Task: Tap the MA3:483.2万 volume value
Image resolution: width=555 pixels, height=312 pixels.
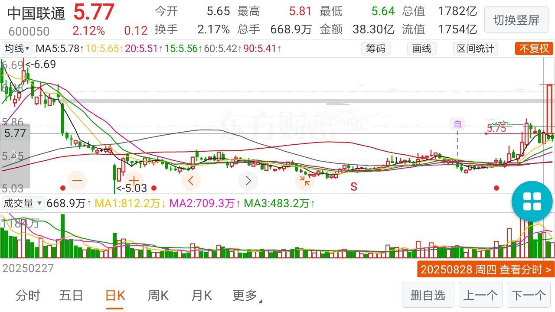Action: coord(279,203)
